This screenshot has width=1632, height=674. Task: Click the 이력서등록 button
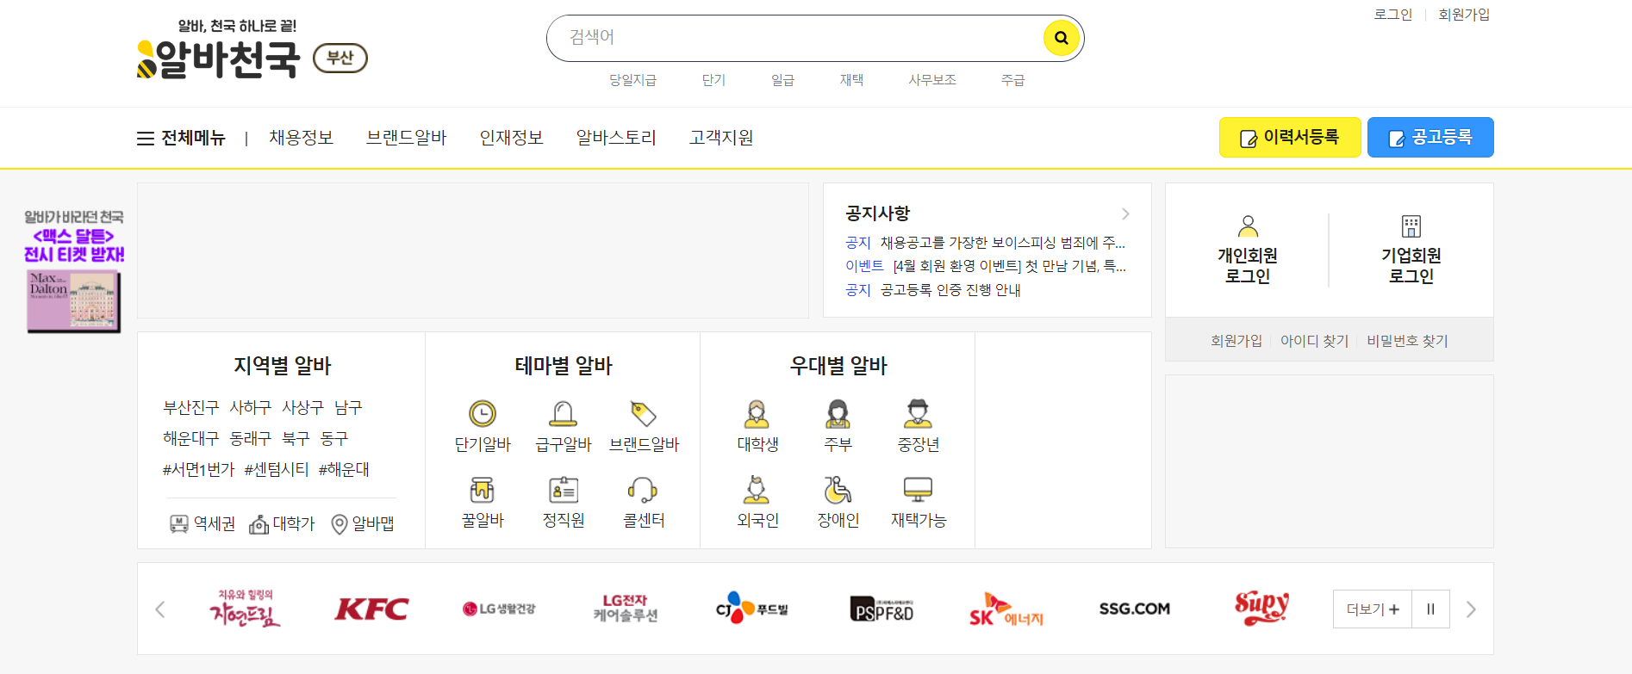[1289, 138]
